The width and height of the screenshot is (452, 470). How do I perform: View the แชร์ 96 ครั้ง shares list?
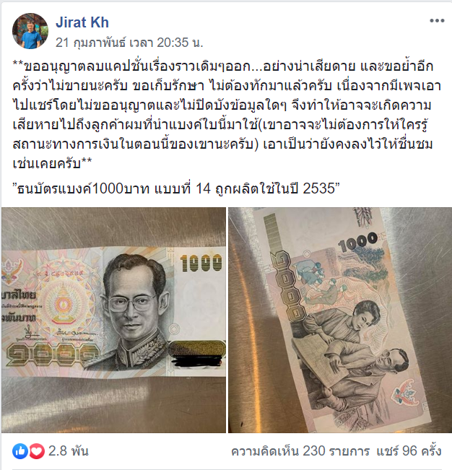click(409, 451)
